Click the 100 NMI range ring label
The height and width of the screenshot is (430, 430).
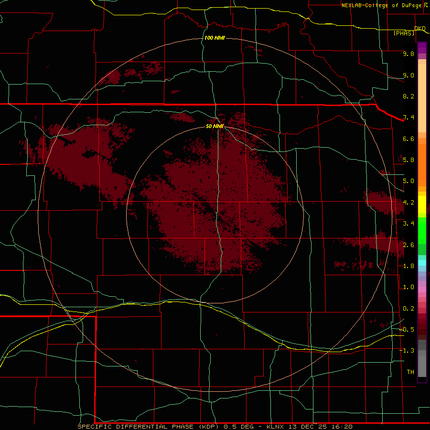[215, 38]
